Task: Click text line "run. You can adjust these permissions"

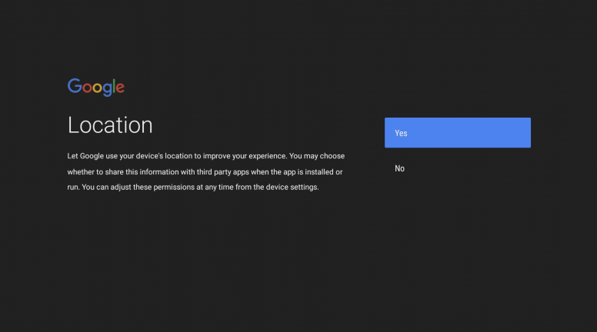Action: [193, 187]
